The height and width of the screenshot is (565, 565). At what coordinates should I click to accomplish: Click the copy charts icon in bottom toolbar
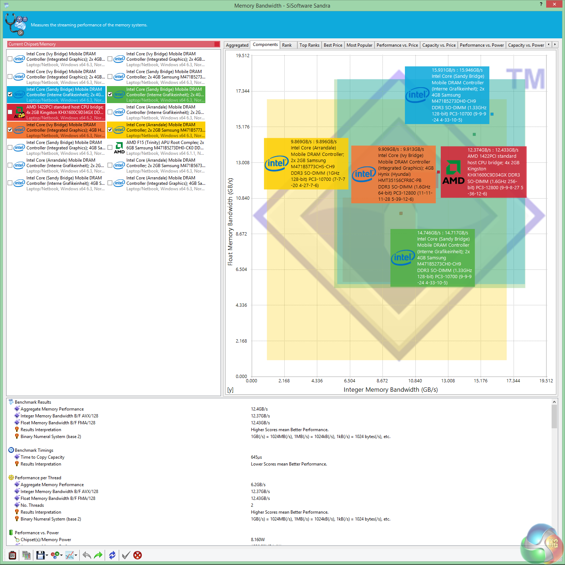pos(26,555)
